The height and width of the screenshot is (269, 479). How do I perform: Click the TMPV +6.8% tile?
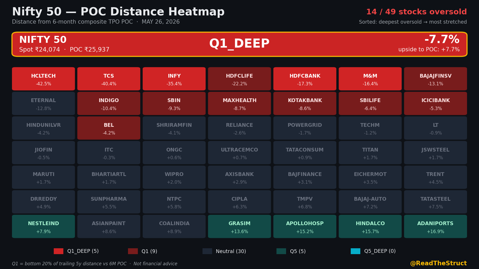pyautogui.click(x=305, y=202)
